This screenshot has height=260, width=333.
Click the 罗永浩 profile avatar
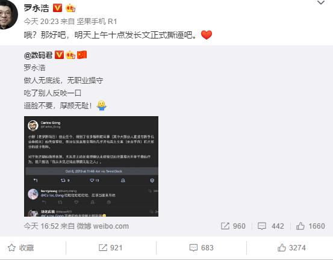(x=8, y=14)
